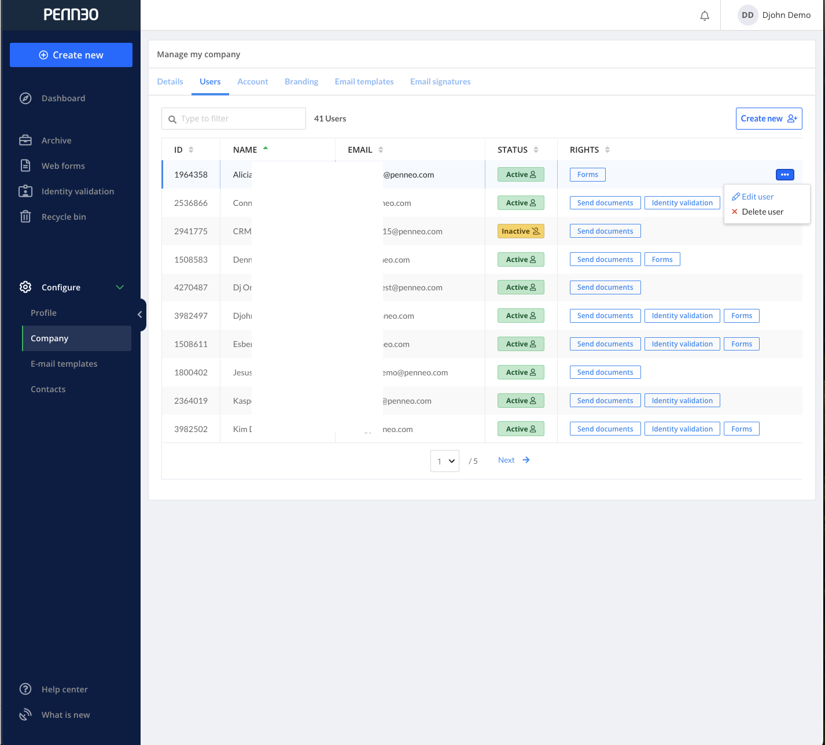825x745 pixels.
Task: Sort the table by ID column arrows
Action: (191, 150)
